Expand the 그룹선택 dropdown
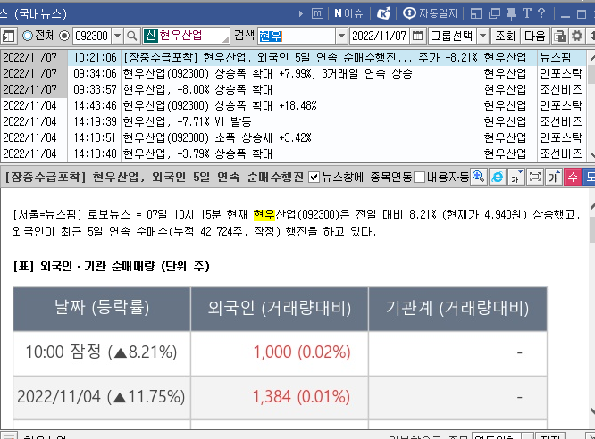This screenshot has width=595, height=439. tap(482, 36)
